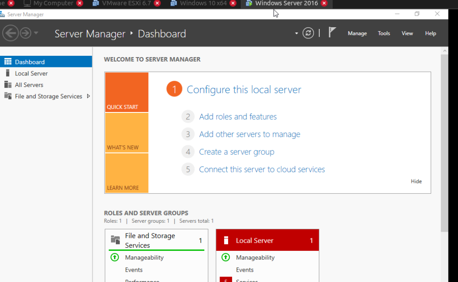The width and height of the screenshot is (458, 282).
Task: Open the Manage menu
Action: (357, 33)
